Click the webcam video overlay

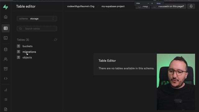(176, 82)
